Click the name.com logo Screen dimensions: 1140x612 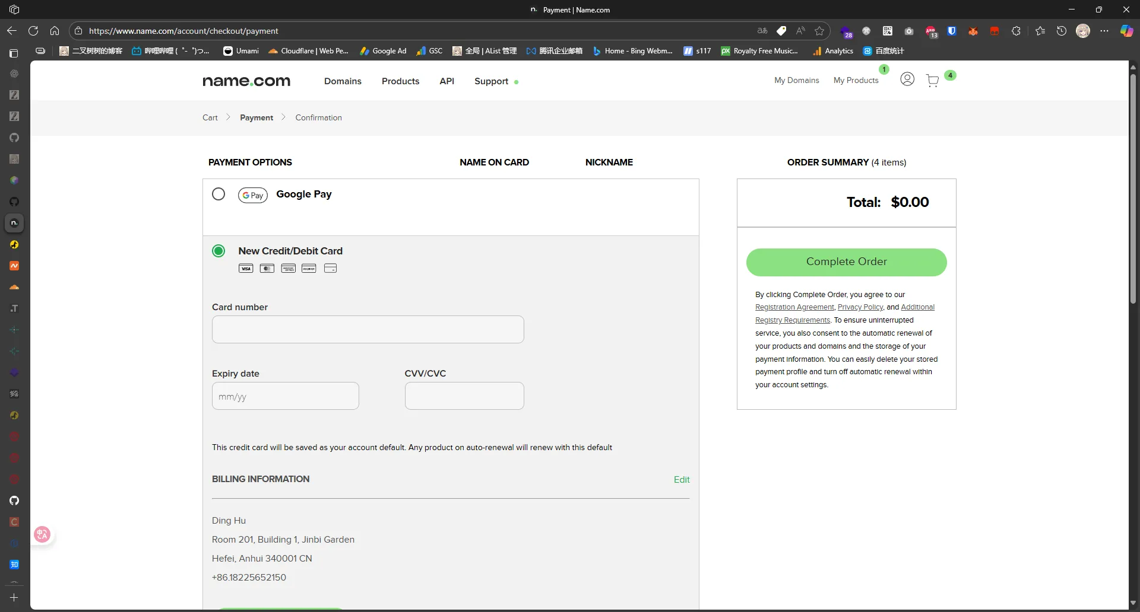[246, 81]
